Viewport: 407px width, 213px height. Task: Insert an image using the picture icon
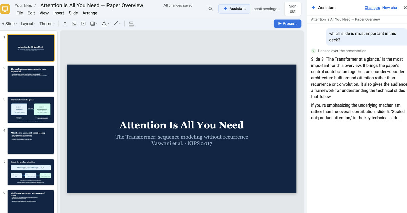(74, 24)
